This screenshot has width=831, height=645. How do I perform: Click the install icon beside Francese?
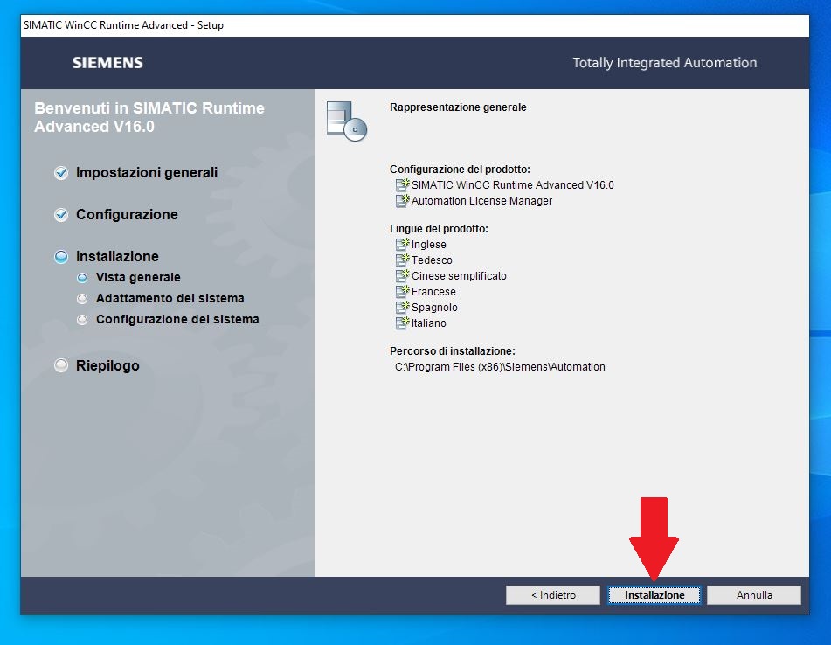[403, 291]
